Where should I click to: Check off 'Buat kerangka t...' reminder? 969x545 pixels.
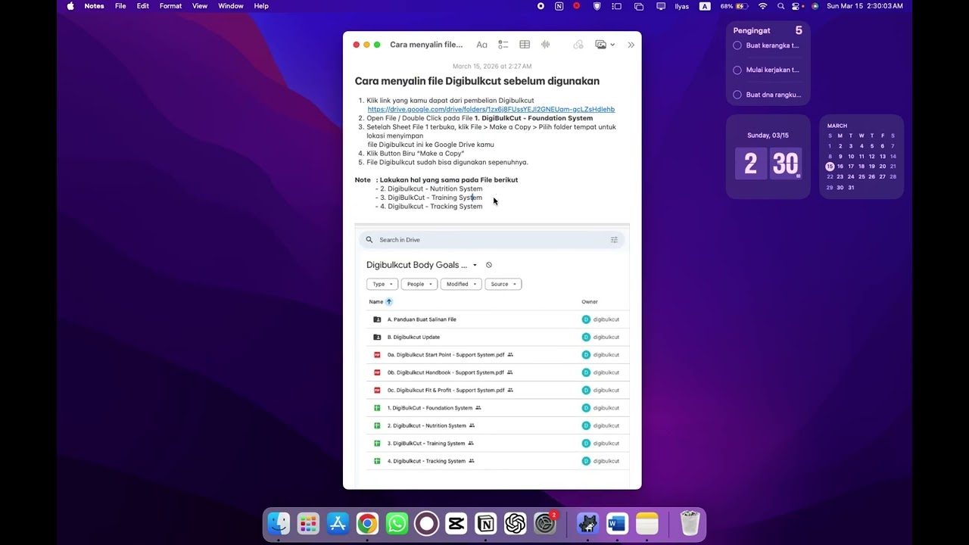tap(737, 45)
